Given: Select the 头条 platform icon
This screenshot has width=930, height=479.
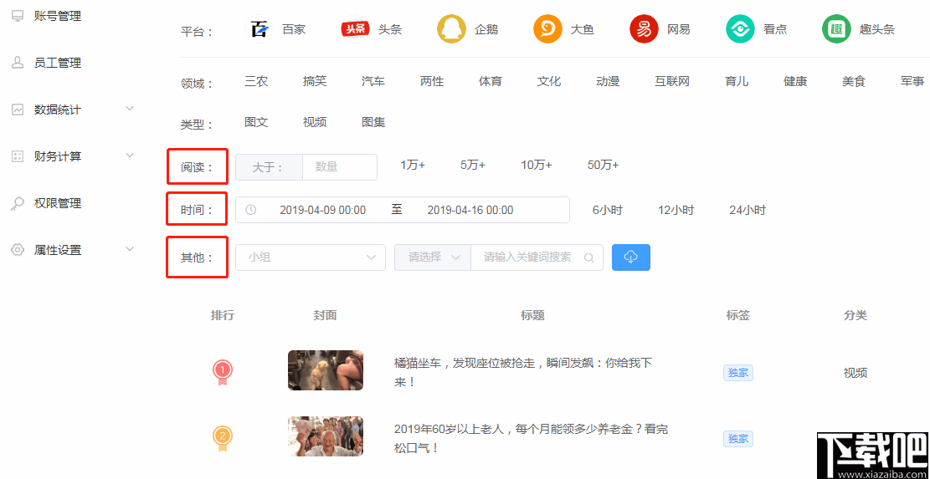Looking at the screenshot, I should [x=355, y=29].
